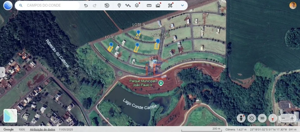Image resolution: width=300 pixels, height=132 pixels.
Task: Select the Add placemark tool
Action: click(119, 5)
